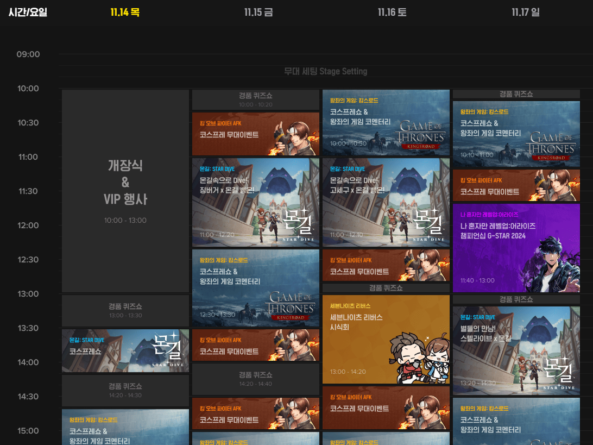Switch to the 11.17 일 day tab
This screenshot has height=445, width=593.
526,12
